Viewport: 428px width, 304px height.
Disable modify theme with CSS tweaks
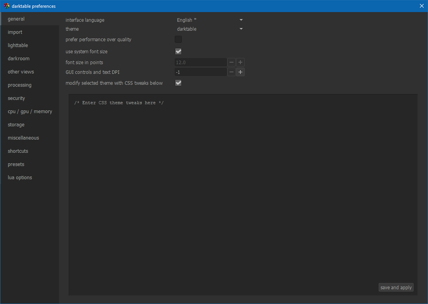point(178,83)
